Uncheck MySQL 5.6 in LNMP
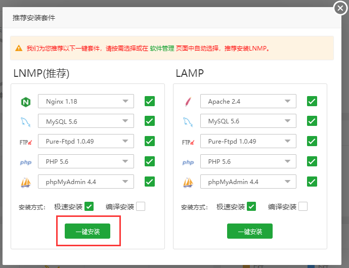 point(150,121)
